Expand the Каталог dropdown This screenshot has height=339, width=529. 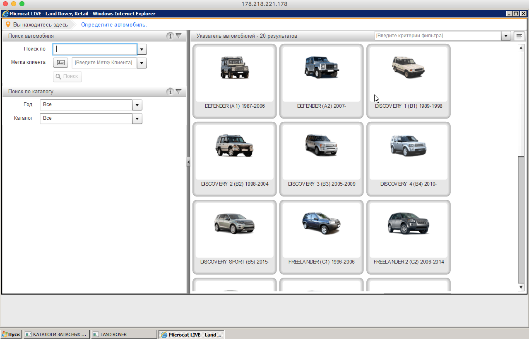point(137,119)
